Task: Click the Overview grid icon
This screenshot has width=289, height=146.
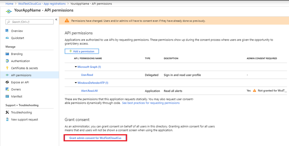Action: [7, 31]
